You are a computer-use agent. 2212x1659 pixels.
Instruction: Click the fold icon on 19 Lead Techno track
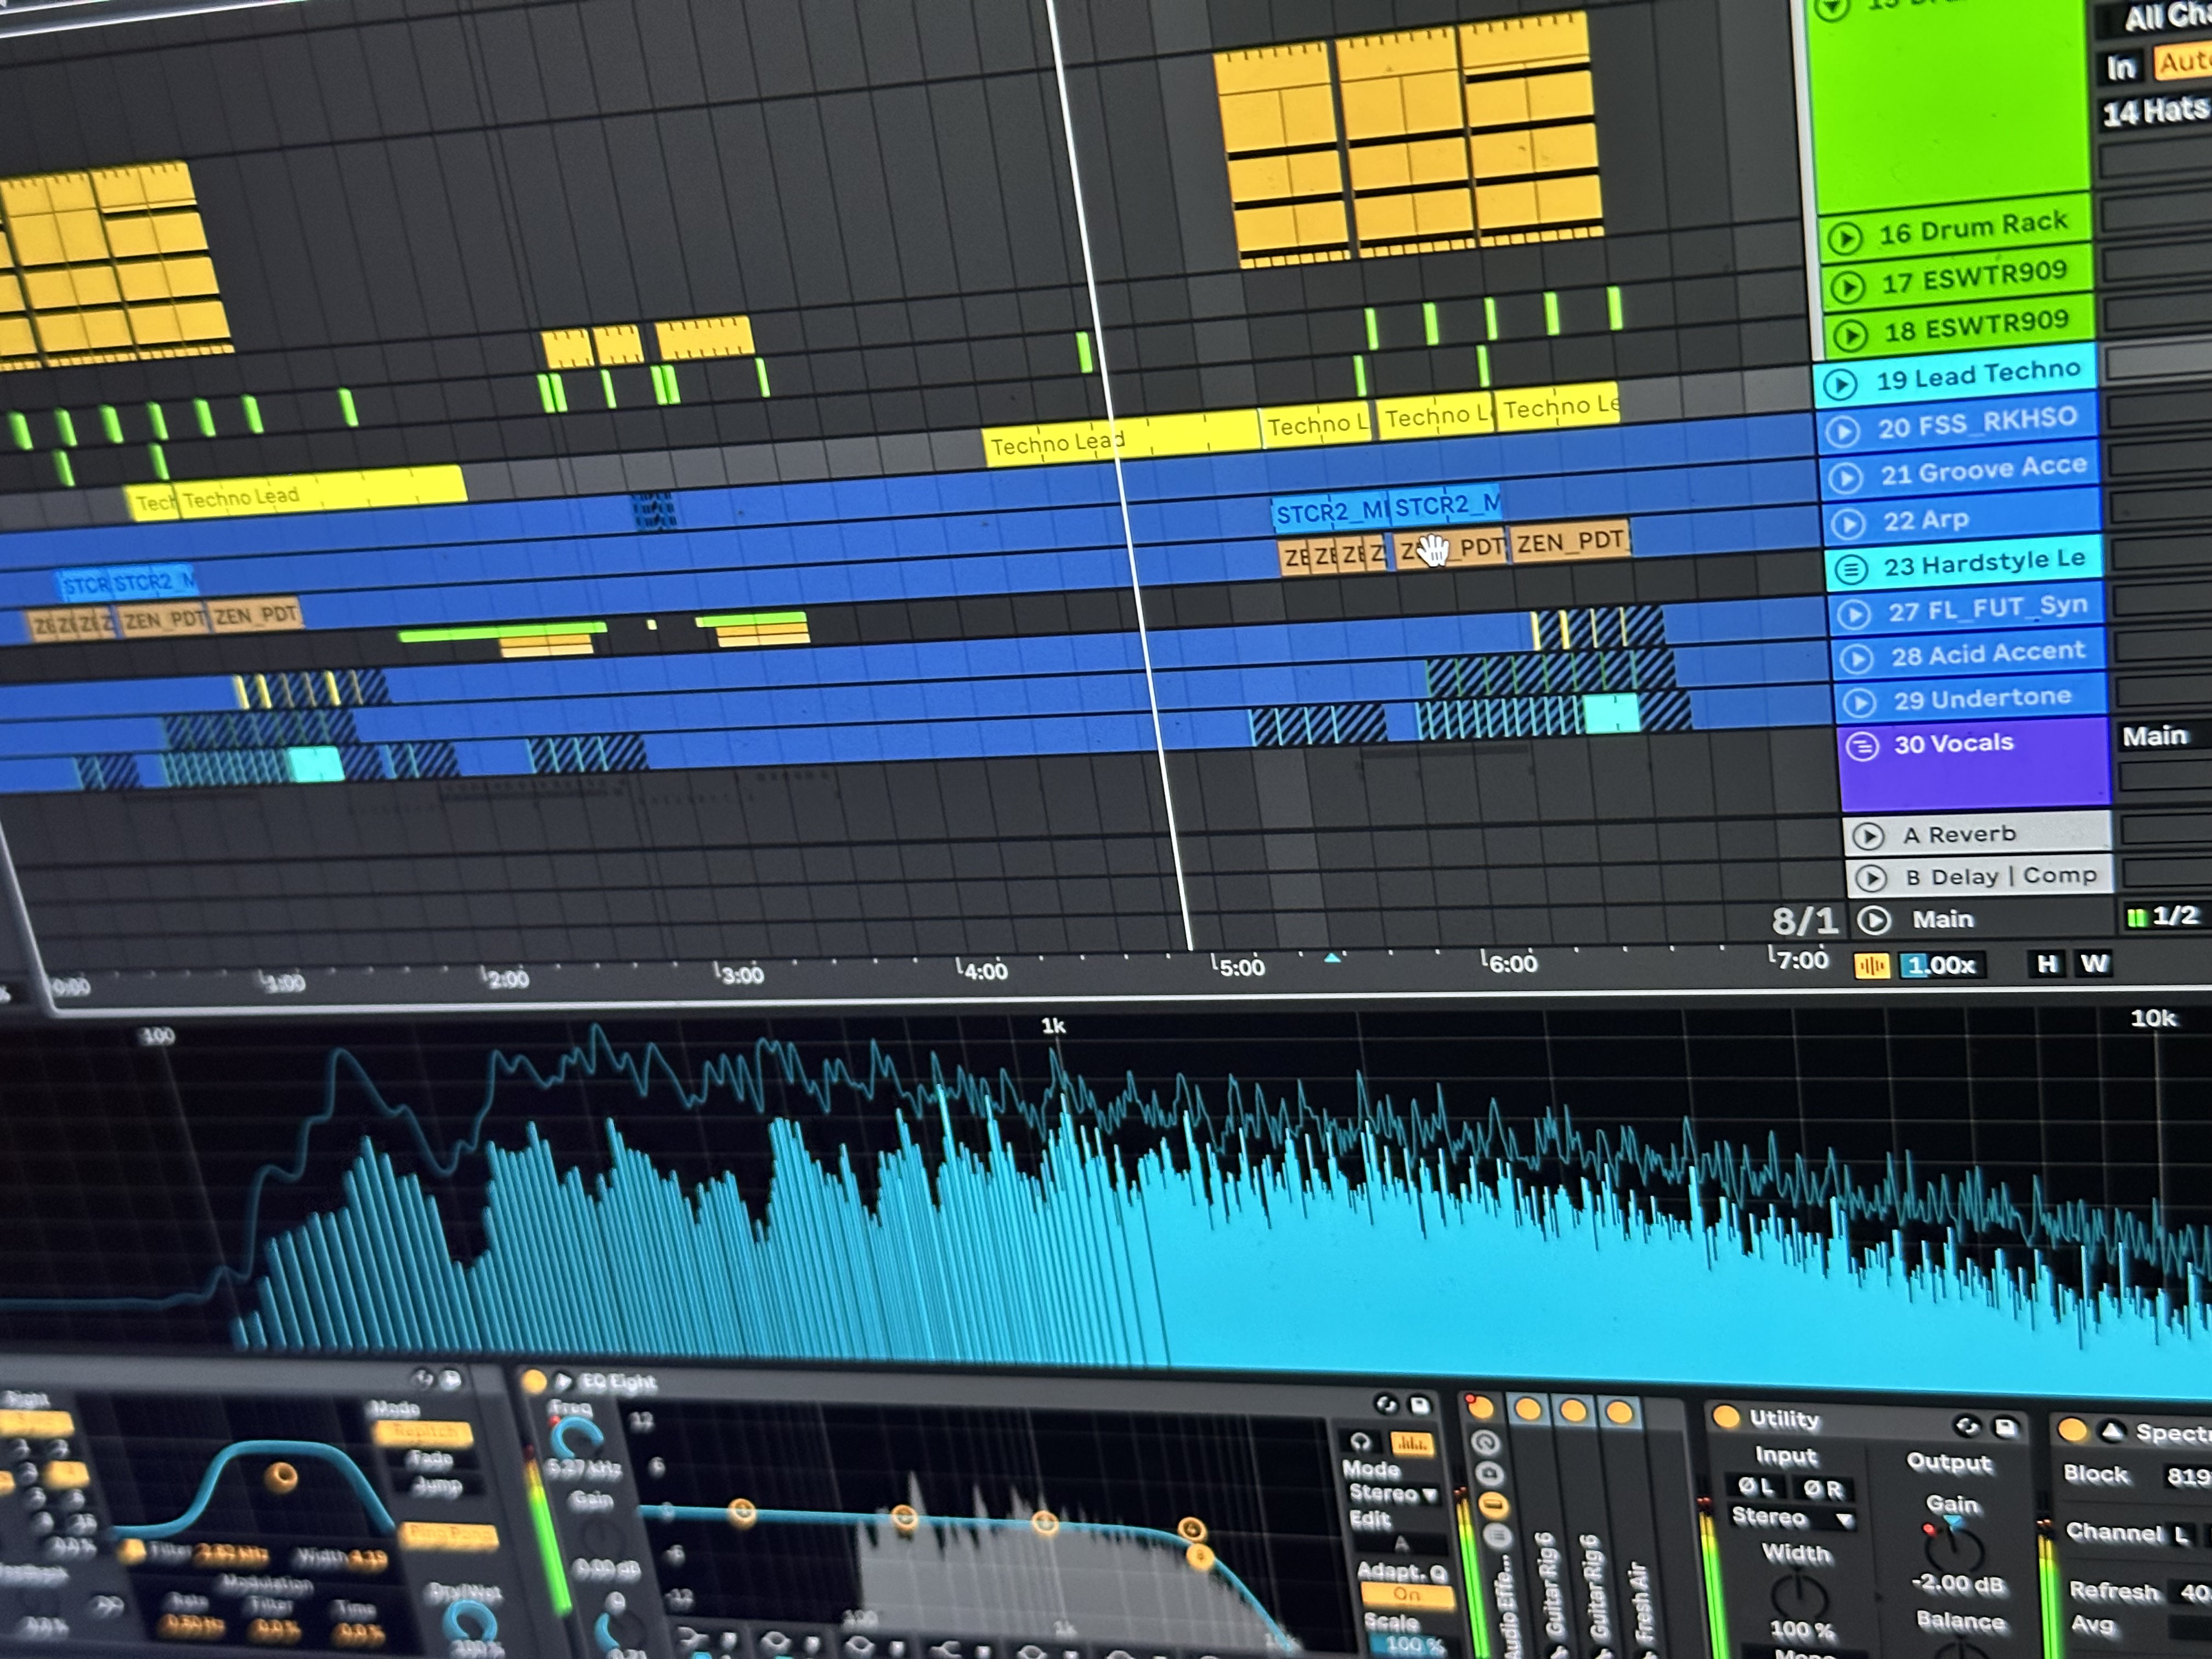pos(1841,384)
